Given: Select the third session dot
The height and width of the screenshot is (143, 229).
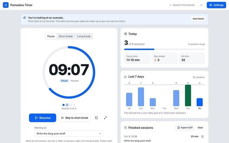Looking at the screenshot, I should (71, 105).
